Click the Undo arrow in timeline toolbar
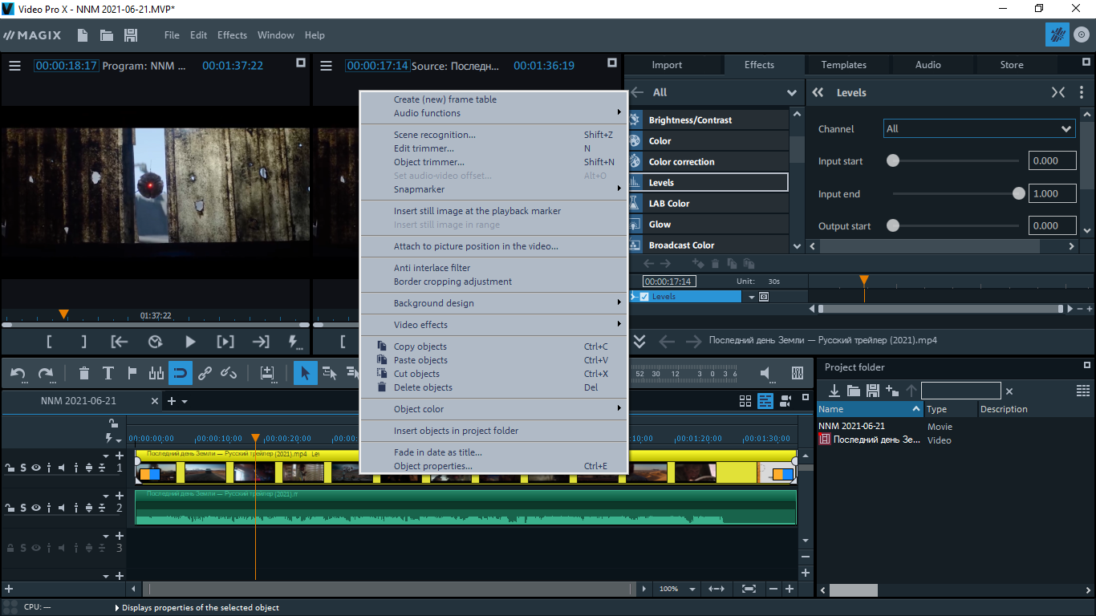Screen dimensions: 1096x616 tap(18, 373)
